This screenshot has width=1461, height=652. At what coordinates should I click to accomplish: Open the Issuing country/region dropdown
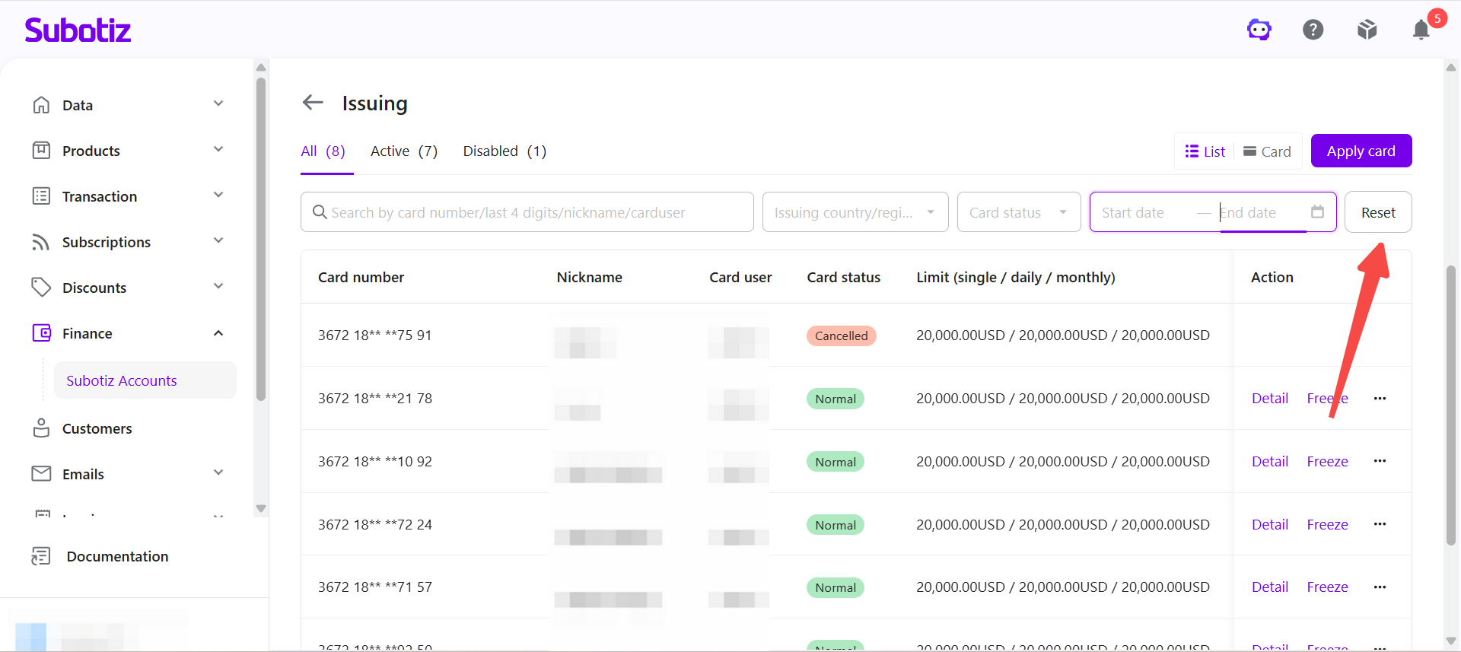[855, 212]
